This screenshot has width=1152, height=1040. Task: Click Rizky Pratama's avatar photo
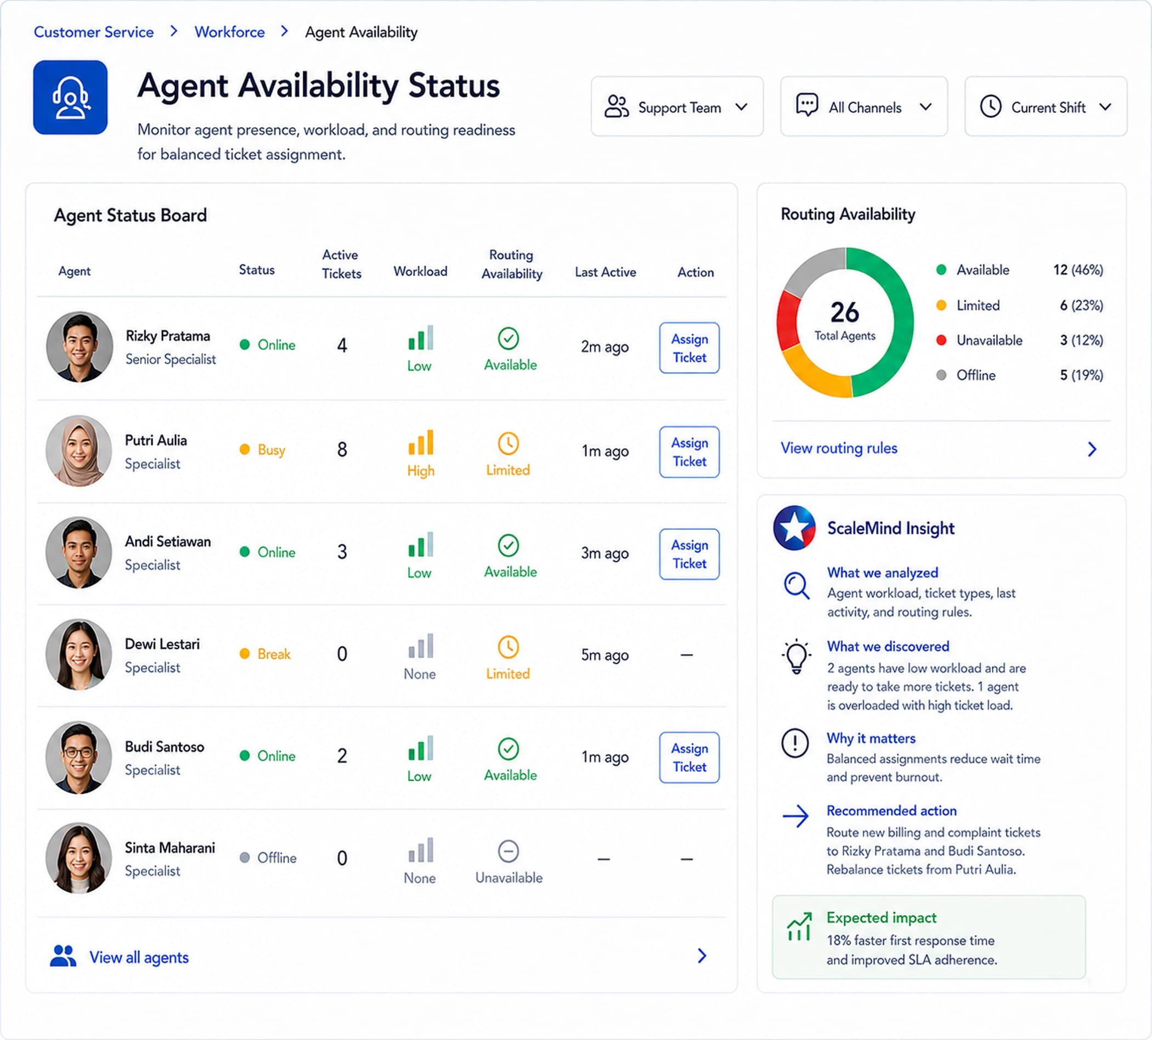pyautogui.click(x=80, y=347)
